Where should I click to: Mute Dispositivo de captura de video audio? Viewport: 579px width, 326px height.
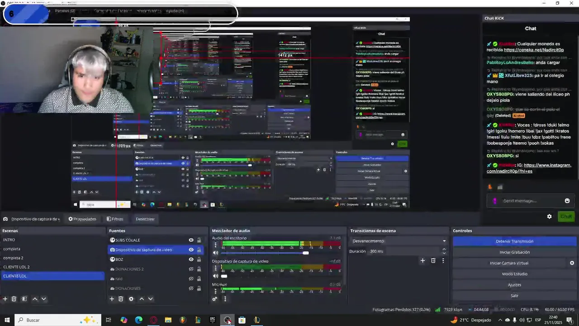click(x=216, y=276)
